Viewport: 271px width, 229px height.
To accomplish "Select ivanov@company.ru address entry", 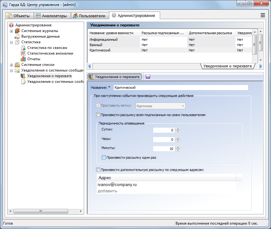I will [x=117, y=185].
